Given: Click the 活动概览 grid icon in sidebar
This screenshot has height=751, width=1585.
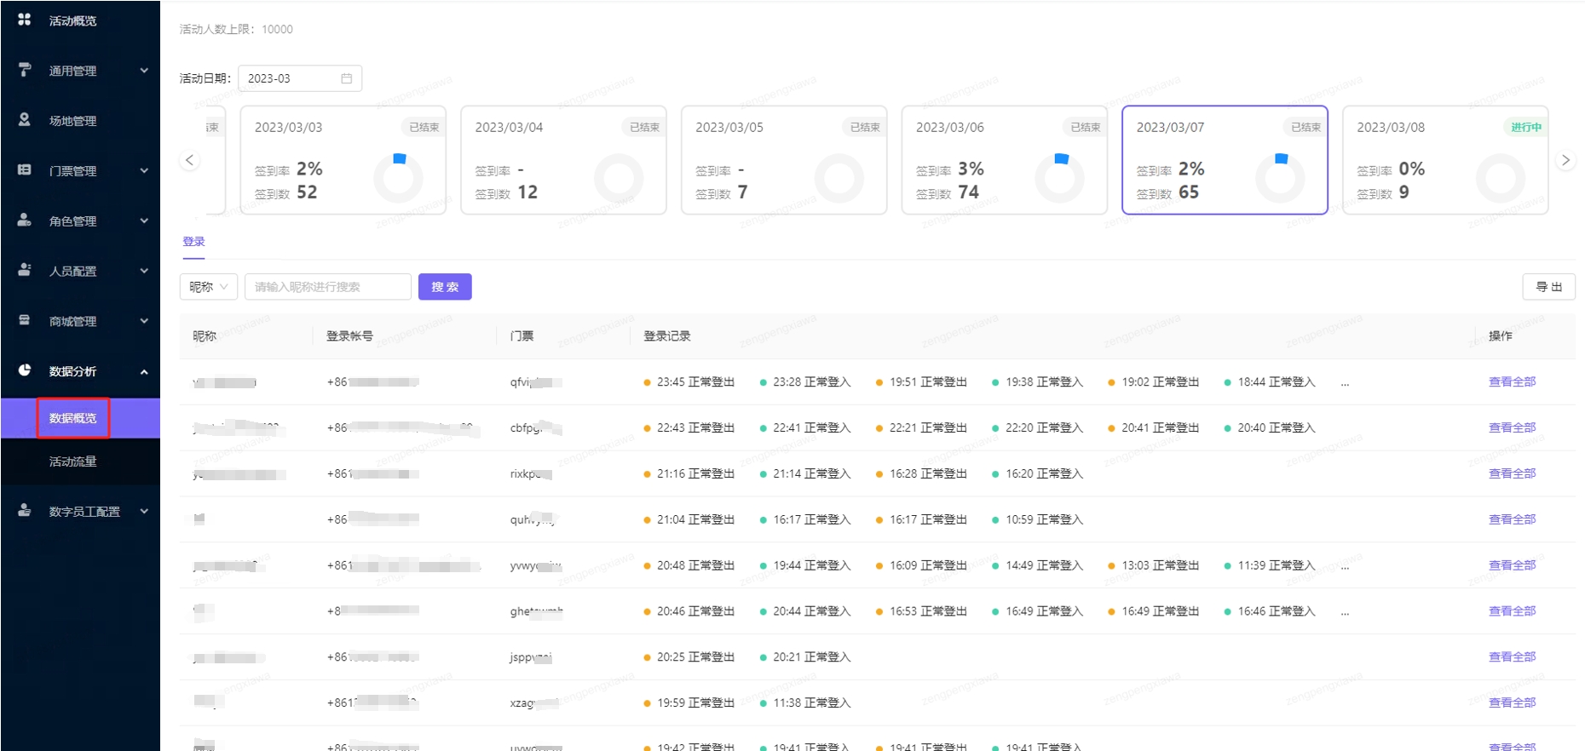Looking at the screenshot, I should coord(24,19).
